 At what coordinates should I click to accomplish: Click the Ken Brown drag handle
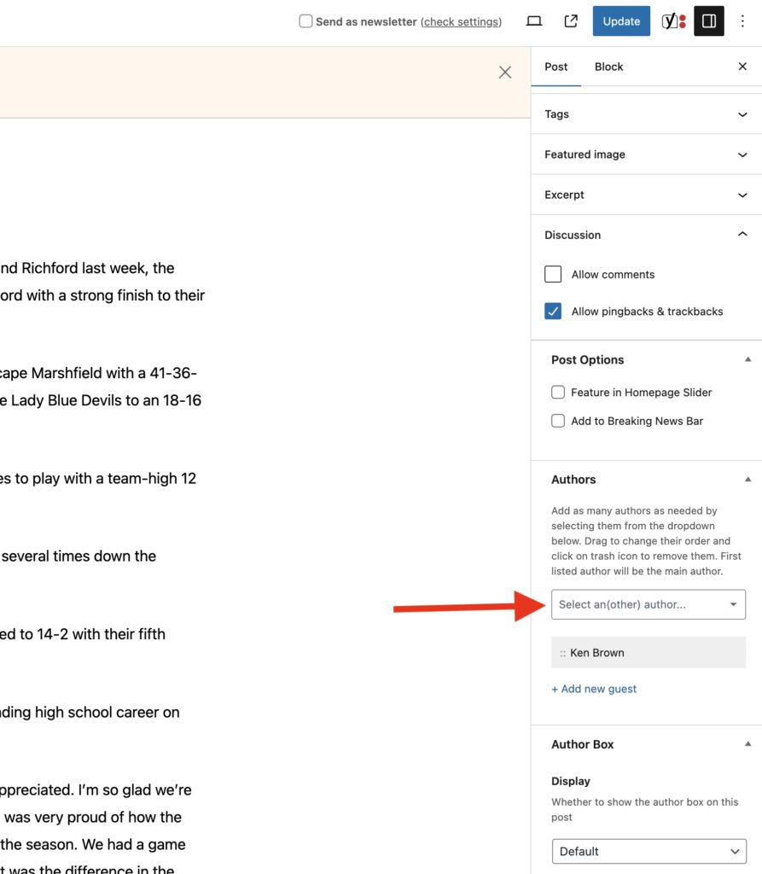point(563,653)
